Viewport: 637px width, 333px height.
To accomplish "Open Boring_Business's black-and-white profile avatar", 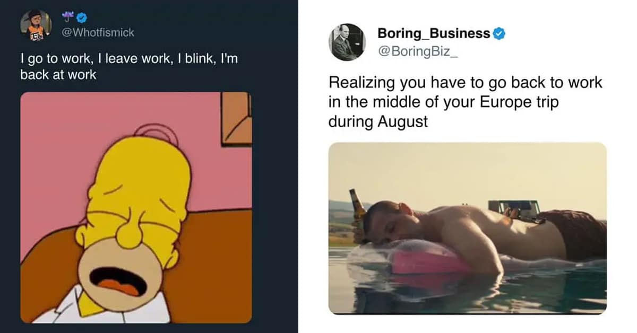I will (x=347, y=41).
